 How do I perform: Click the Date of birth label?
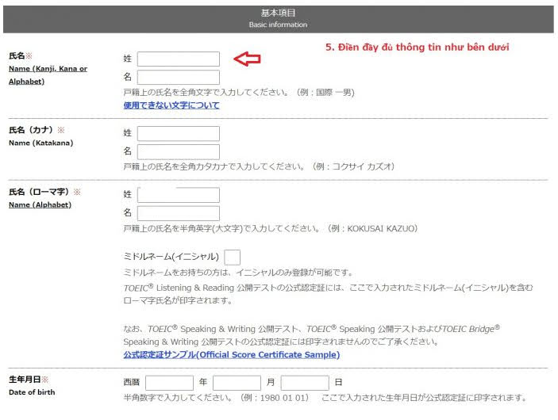click(x=32, y=392)
